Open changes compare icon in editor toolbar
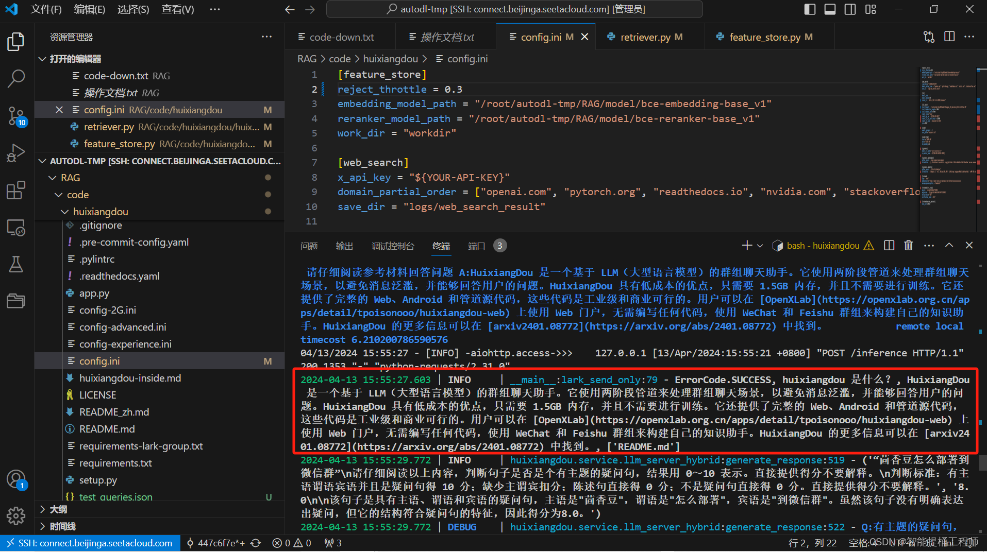Image resolution: width=987 pixels, height=552 pixels. tap(929, 37)
